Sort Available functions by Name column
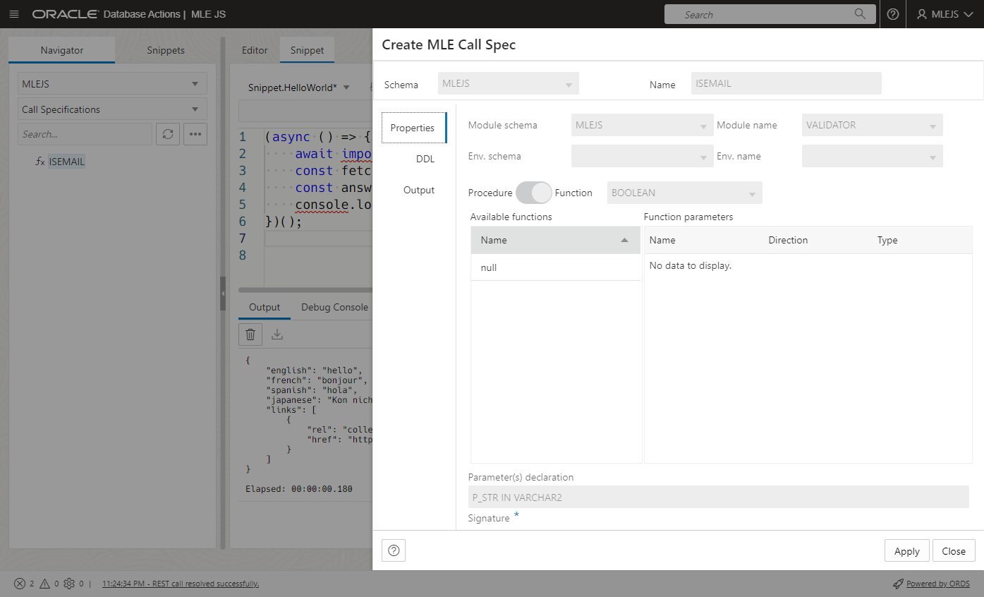Image resolution: width=984 pixels, height=597 pixels. tap(556, 240)
